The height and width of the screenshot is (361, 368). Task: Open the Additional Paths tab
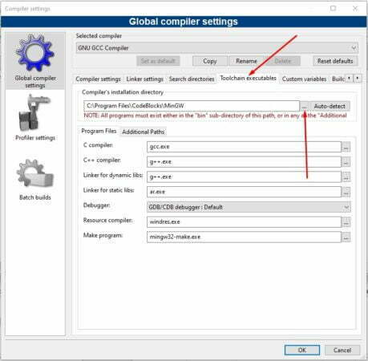pyautogui.click(x=143, y=132)
